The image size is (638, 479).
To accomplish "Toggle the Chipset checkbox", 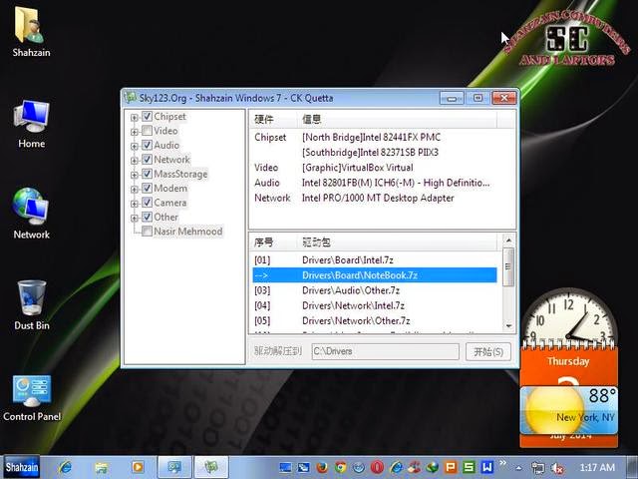I will (147, 117).
